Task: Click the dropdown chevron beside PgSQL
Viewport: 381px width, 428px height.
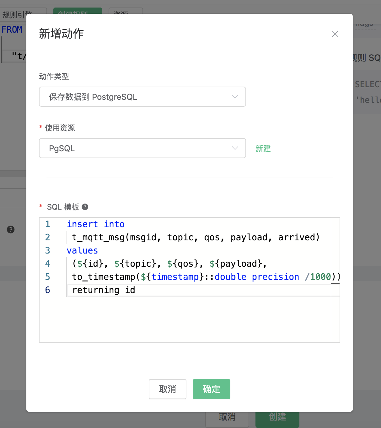Action: pyautogui.click(x=235, y=148)
